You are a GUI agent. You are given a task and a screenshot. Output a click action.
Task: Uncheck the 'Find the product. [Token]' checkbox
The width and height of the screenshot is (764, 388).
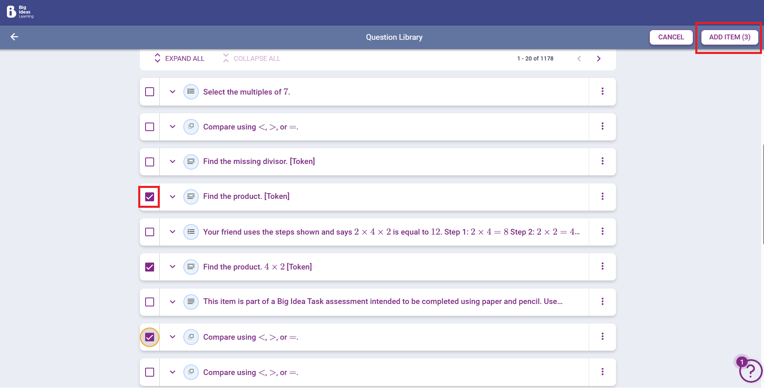click(x=150, y=197)
